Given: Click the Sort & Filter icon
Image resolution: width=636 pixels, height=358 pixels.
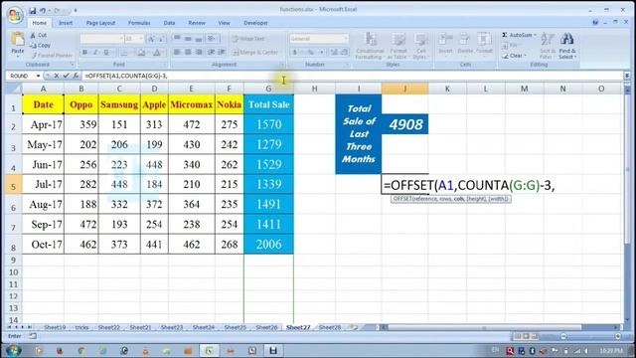Looking at the screenshot, I should point(547,40).
